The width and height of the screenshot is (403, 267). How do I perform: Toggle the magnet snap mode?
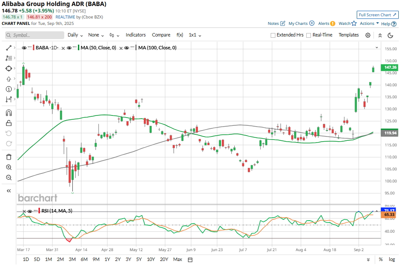[x=9, y=112]
